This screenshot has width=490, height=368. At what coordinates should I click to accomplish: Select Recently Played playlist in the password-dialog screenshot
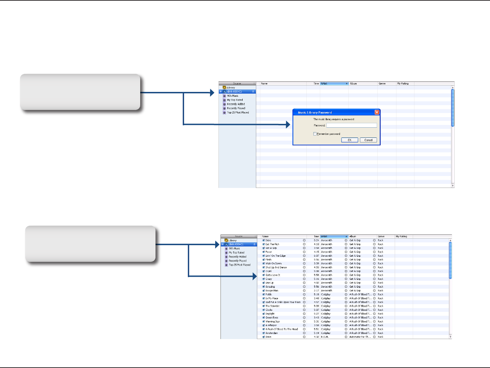[236, 108]
